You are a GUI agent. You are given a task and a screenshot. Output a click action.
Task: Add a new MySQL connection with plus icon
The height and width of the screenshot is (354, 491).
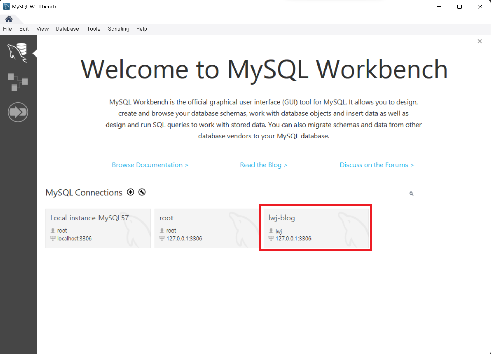click(131, 192)
